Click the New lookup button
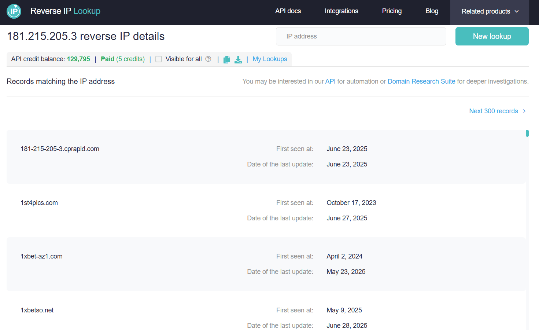 (492, 36)
